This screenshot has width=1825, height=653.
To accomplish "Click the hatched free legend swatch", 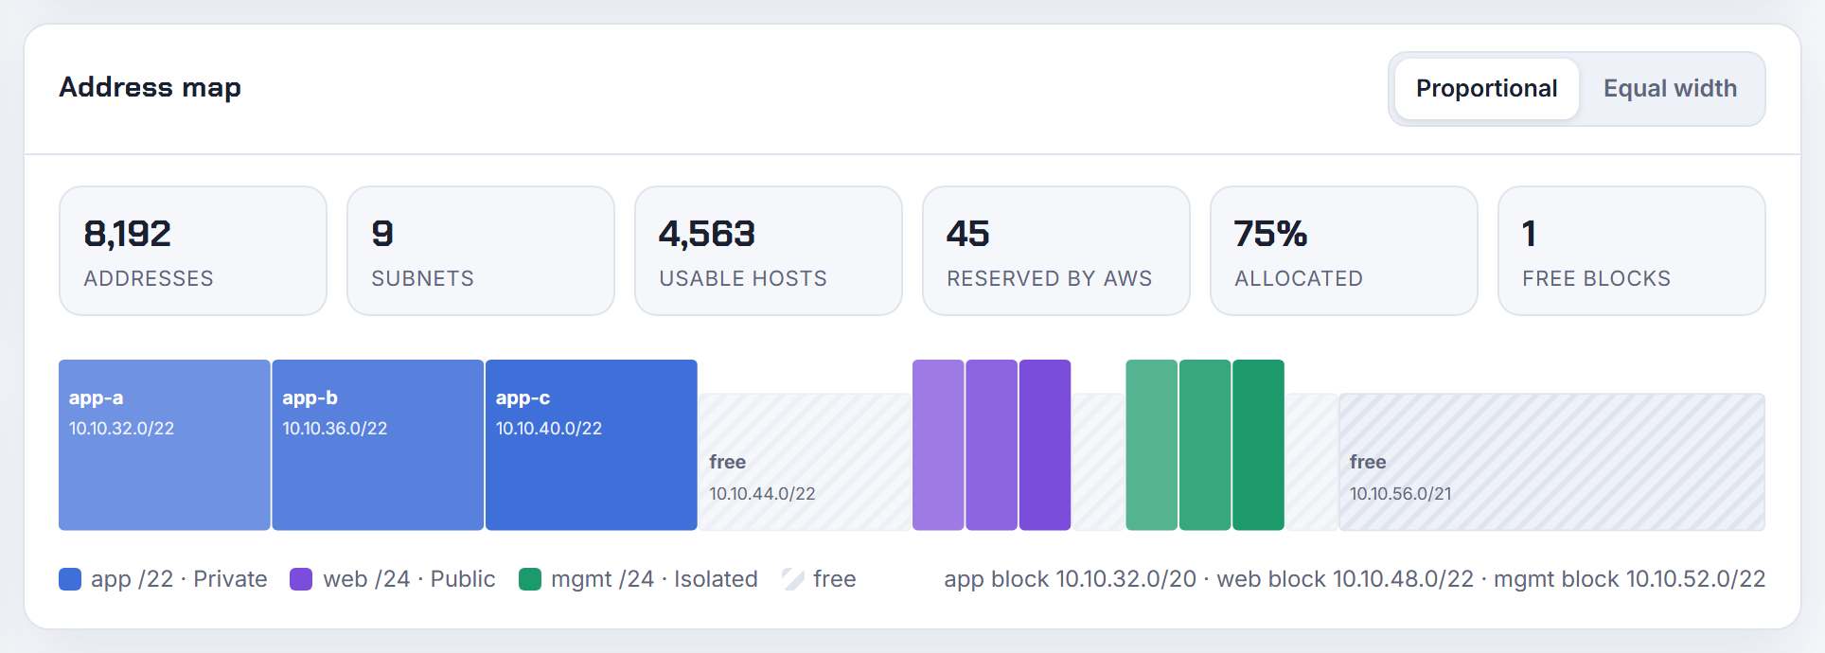I will [793, 579].
